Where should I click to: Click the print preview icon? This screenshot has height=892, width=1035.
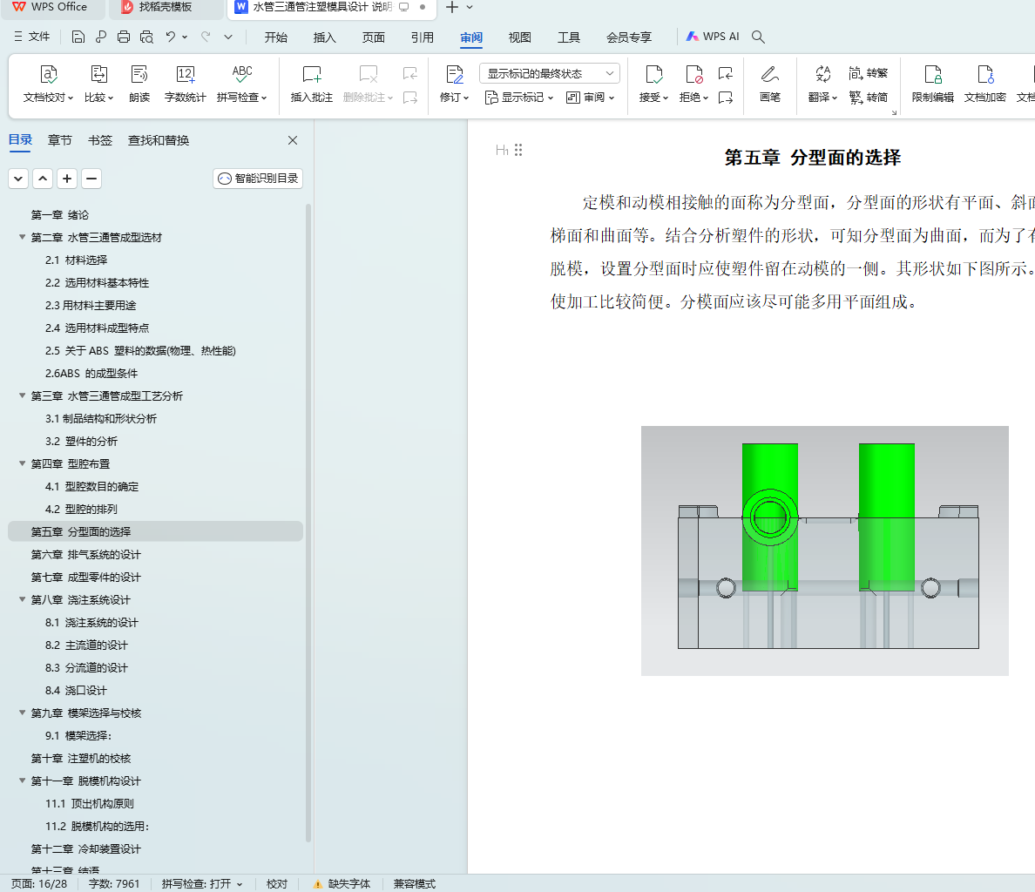tap(146, 37)
